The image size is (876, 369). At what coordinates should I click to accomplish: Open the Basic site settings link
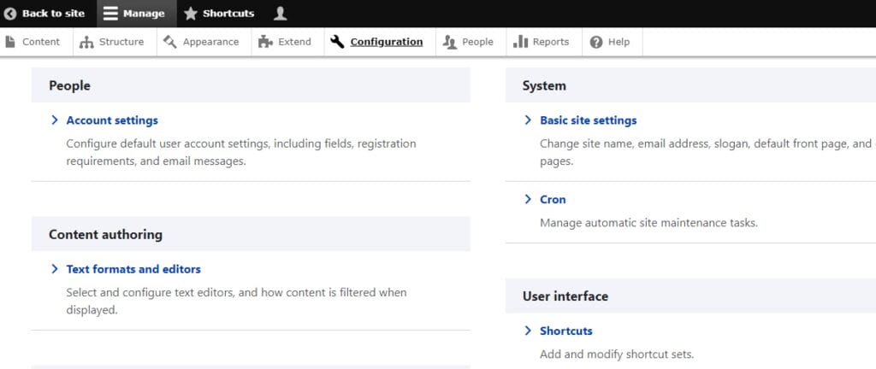coord(589,120)
